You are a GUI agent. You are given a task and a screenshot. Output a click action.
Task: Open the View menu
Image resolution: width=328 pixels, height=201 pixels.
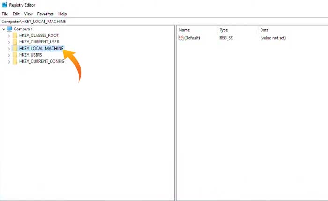(x=29, y=14)
